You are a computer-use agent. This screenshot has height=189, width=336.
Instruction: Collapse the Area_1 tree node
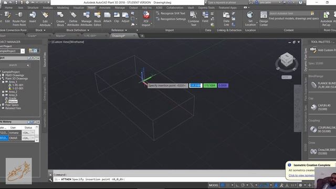tap(3, 82)
